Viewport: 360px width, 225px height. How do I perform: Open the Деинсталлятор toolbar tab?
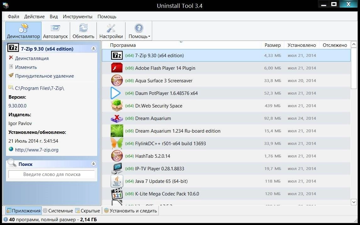[23, 31]
